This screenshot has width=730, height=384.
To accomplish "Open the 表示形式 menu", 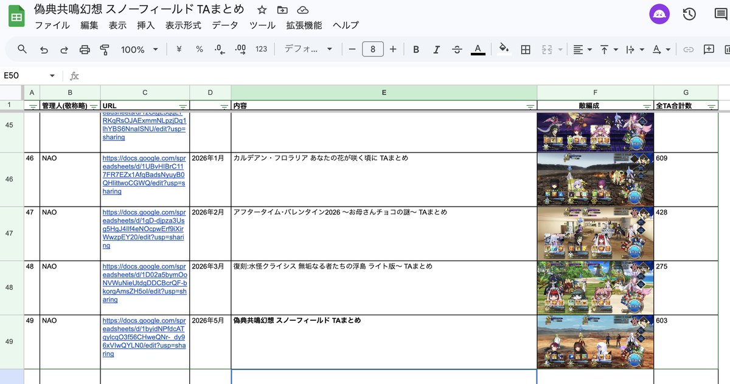I will (184, 25).
